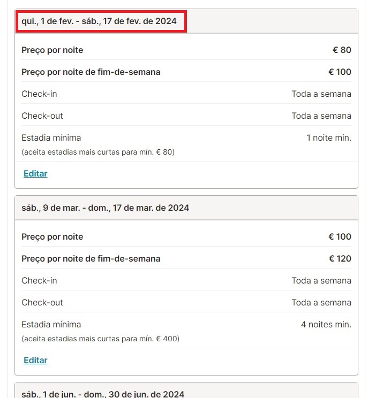Click Preço por noite label in February card
368x398 pixels.
52,50
